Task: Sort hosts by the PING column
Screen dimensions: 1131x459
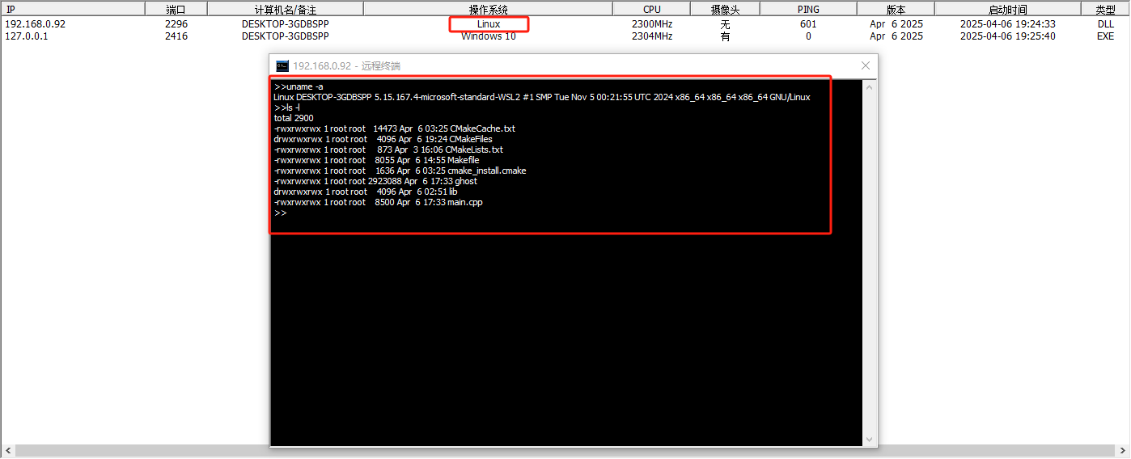Action: click(x=807, y=9)
